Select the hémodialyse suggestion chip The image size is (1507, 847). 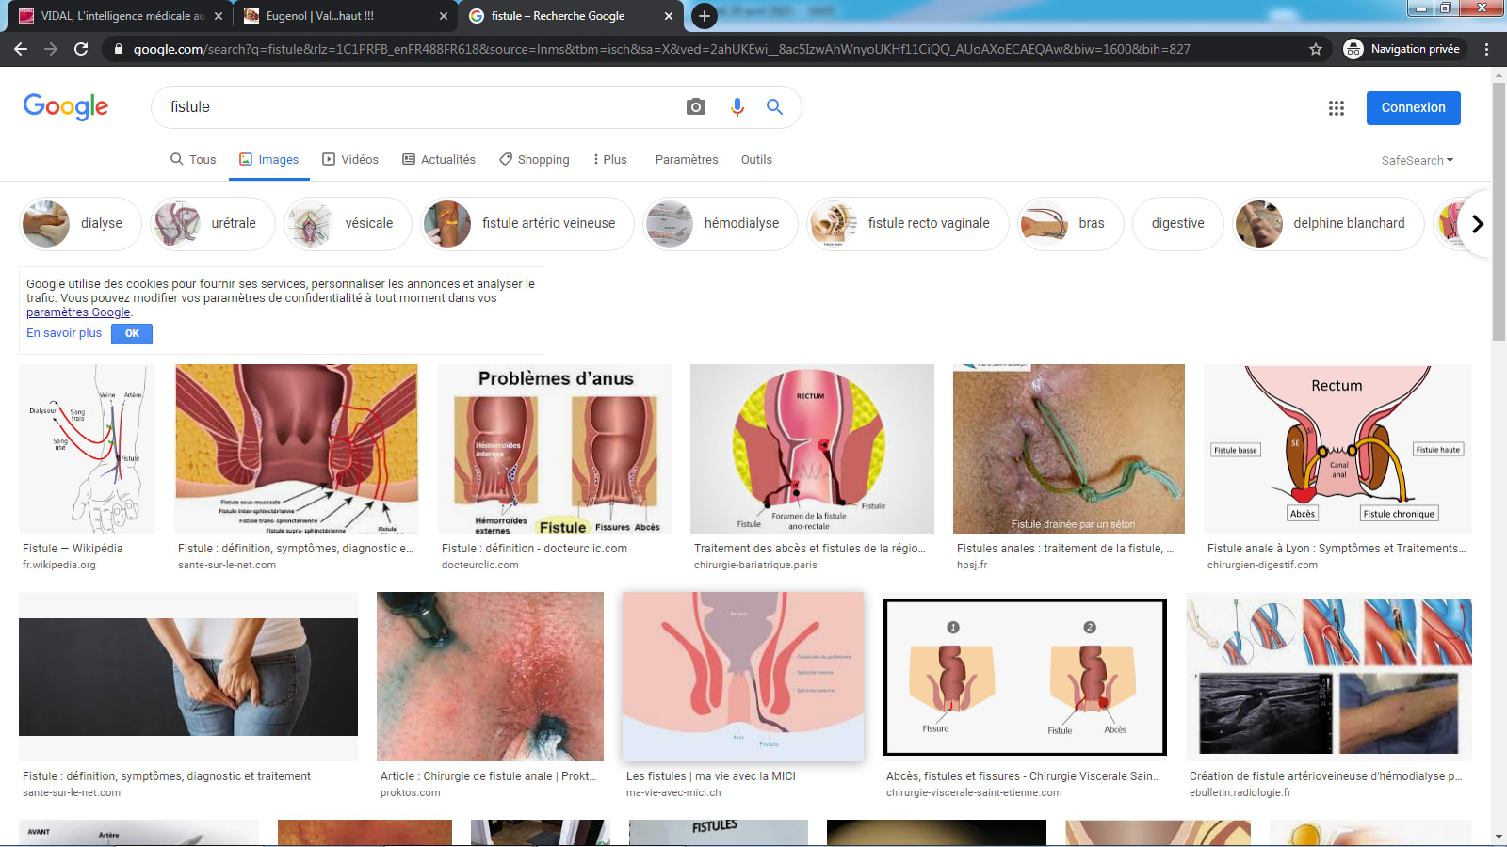(721, 224)
